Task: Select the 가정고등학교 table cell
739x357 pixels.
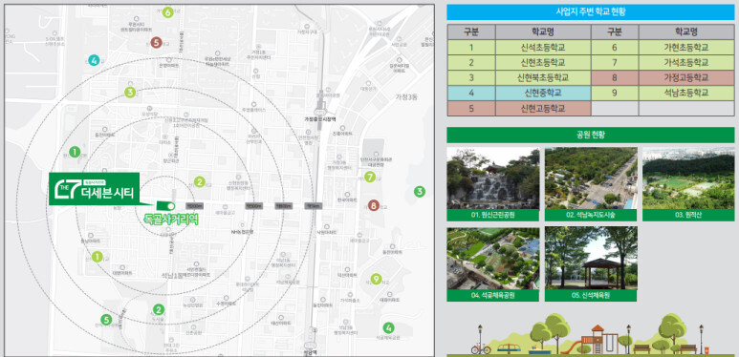Action: click(686, 77)
